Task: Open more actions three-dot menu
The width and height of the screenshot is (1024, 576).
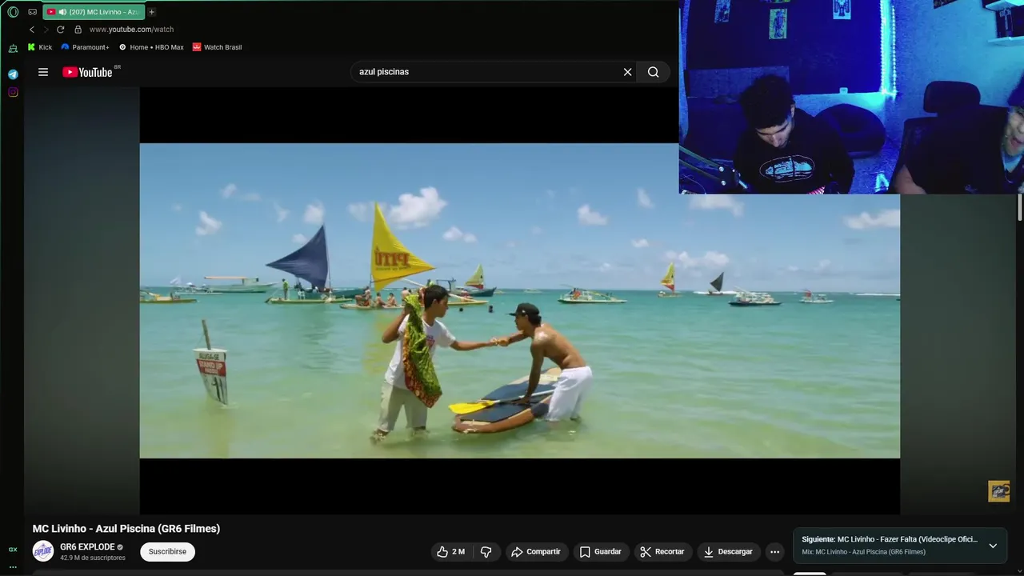Action: (774, 552)
